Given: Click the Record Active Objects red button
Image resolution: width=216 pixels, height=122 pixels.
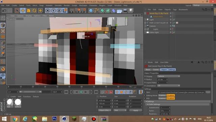Looking at the screenshot, I should tap(102, 92).
